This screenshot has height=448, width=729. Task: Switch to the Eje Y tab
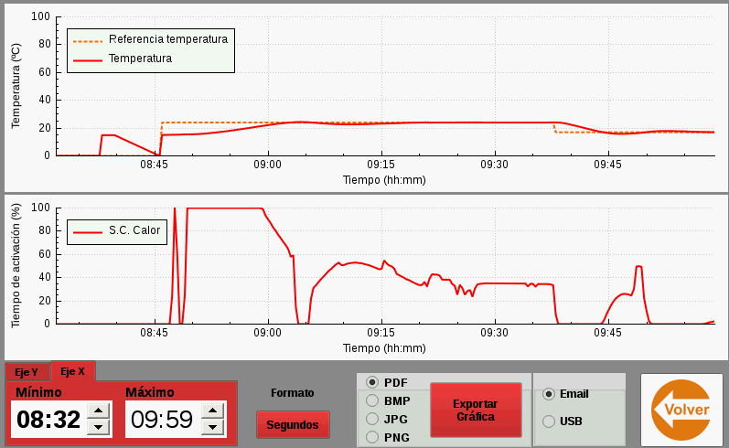pyautogui.click(x=27, y=372)
